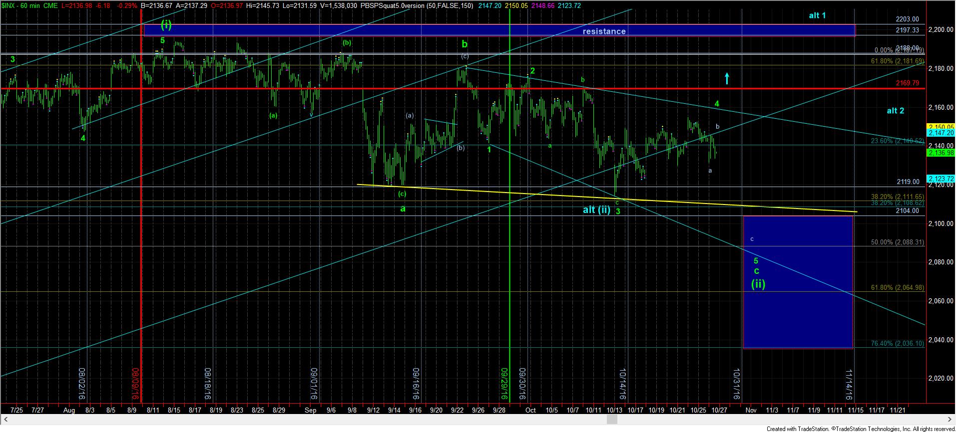Image resolution: width=956 pixels, height=432 pixels.
Task: Select the 'alt 2' text annotation
Action: tap(895, 111)
